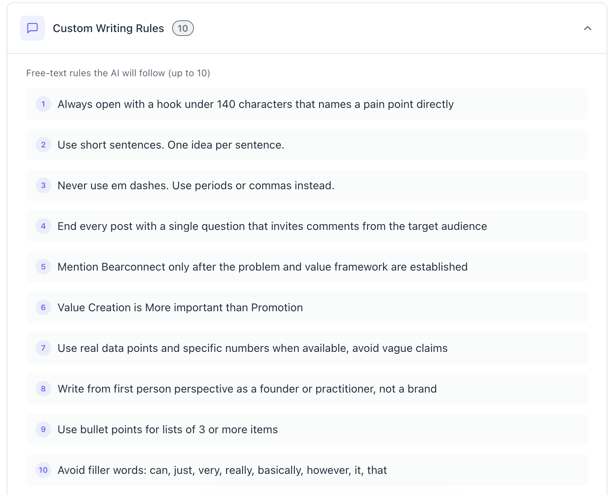Viewport: 610px width, 495px height.
Task: Select the rule about hooks under 140 characters
Action: pyautogui.click(x=256, y=104)
